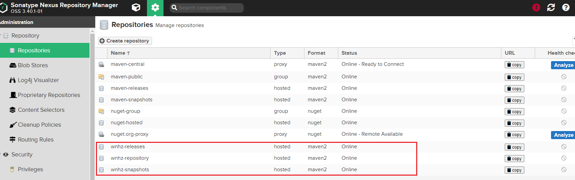Click the sidebar scrollbar up arrow

point(92,31)
